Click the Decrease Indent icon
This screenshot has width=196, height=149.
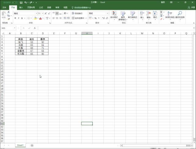pos(65,18)
